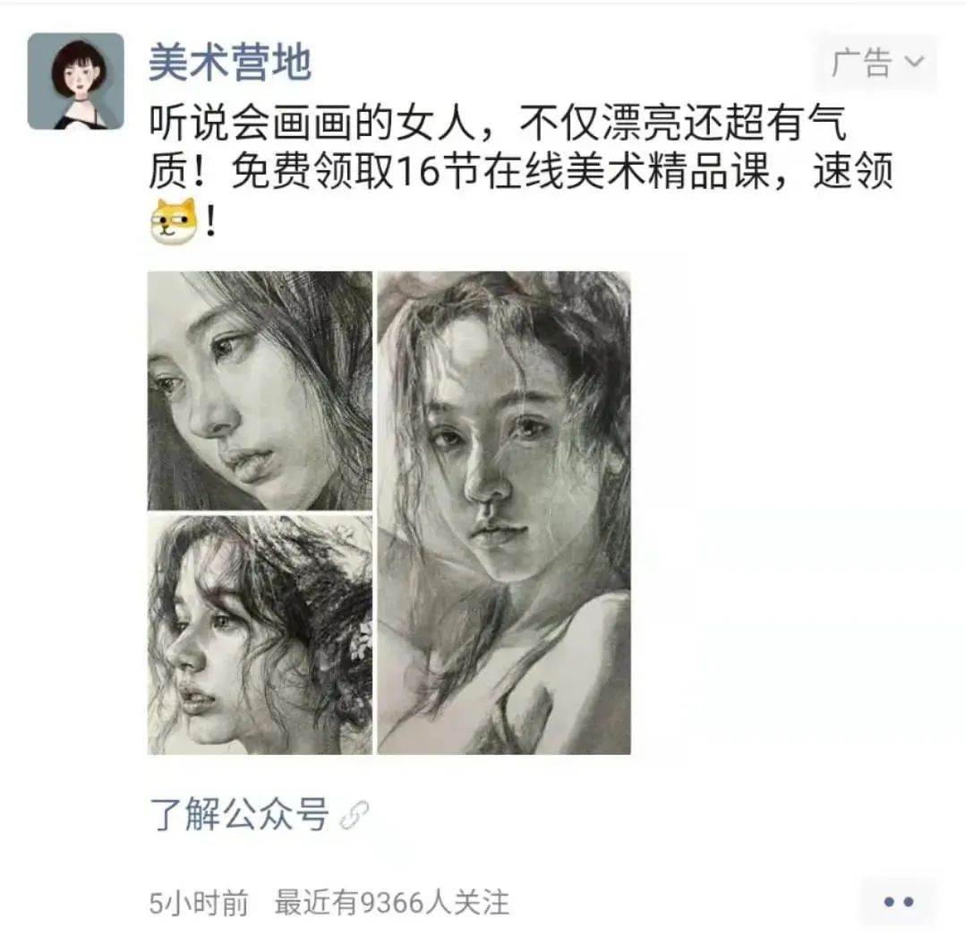Click the chain link icon beside 了解公众号
The height and width of the screenshot is (935, 966).
coord(355,815)
